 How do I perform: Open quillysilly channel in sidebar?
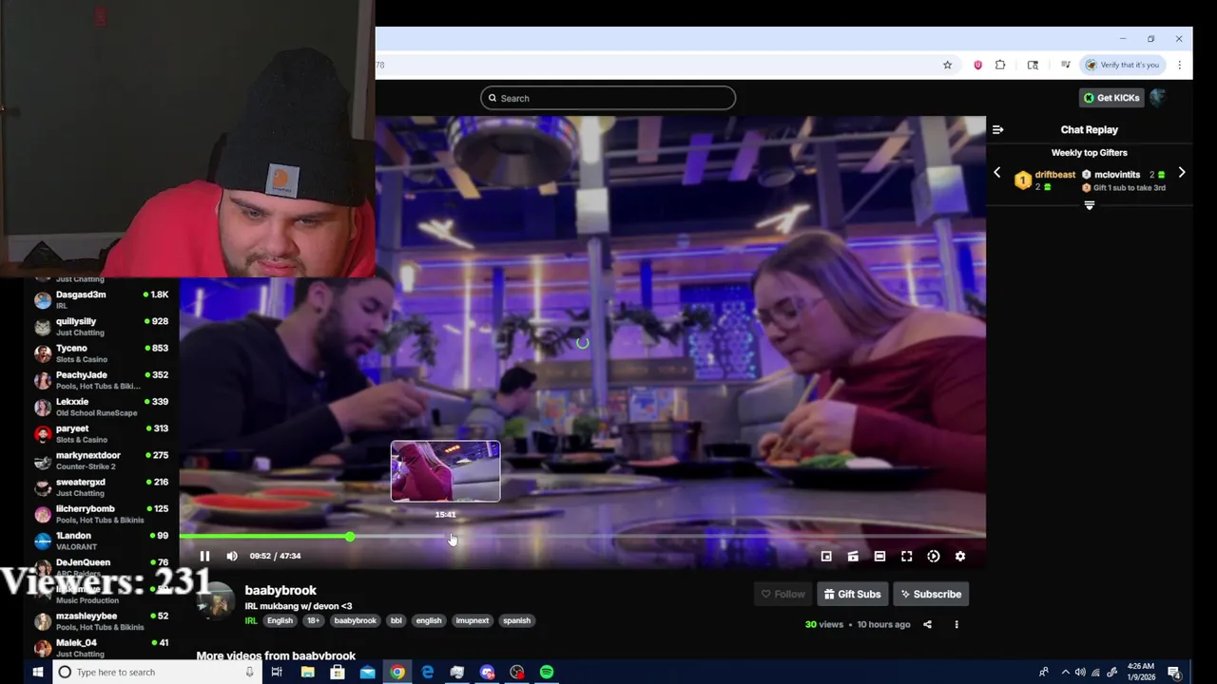[x=102, y=327]
